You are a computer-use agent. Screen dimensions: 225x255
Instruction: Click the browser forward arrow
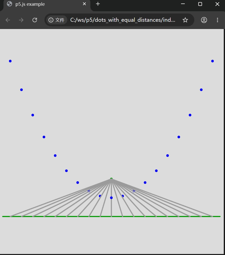(x=21, y=20)
